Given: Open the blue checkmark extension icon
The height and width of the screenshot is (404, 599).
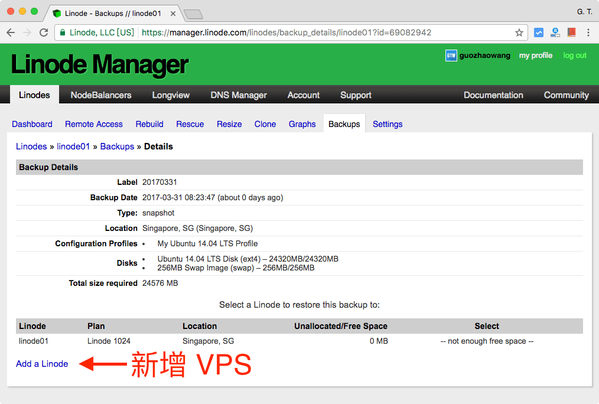Looking at the screenshot, I should [x=538, y=32].
